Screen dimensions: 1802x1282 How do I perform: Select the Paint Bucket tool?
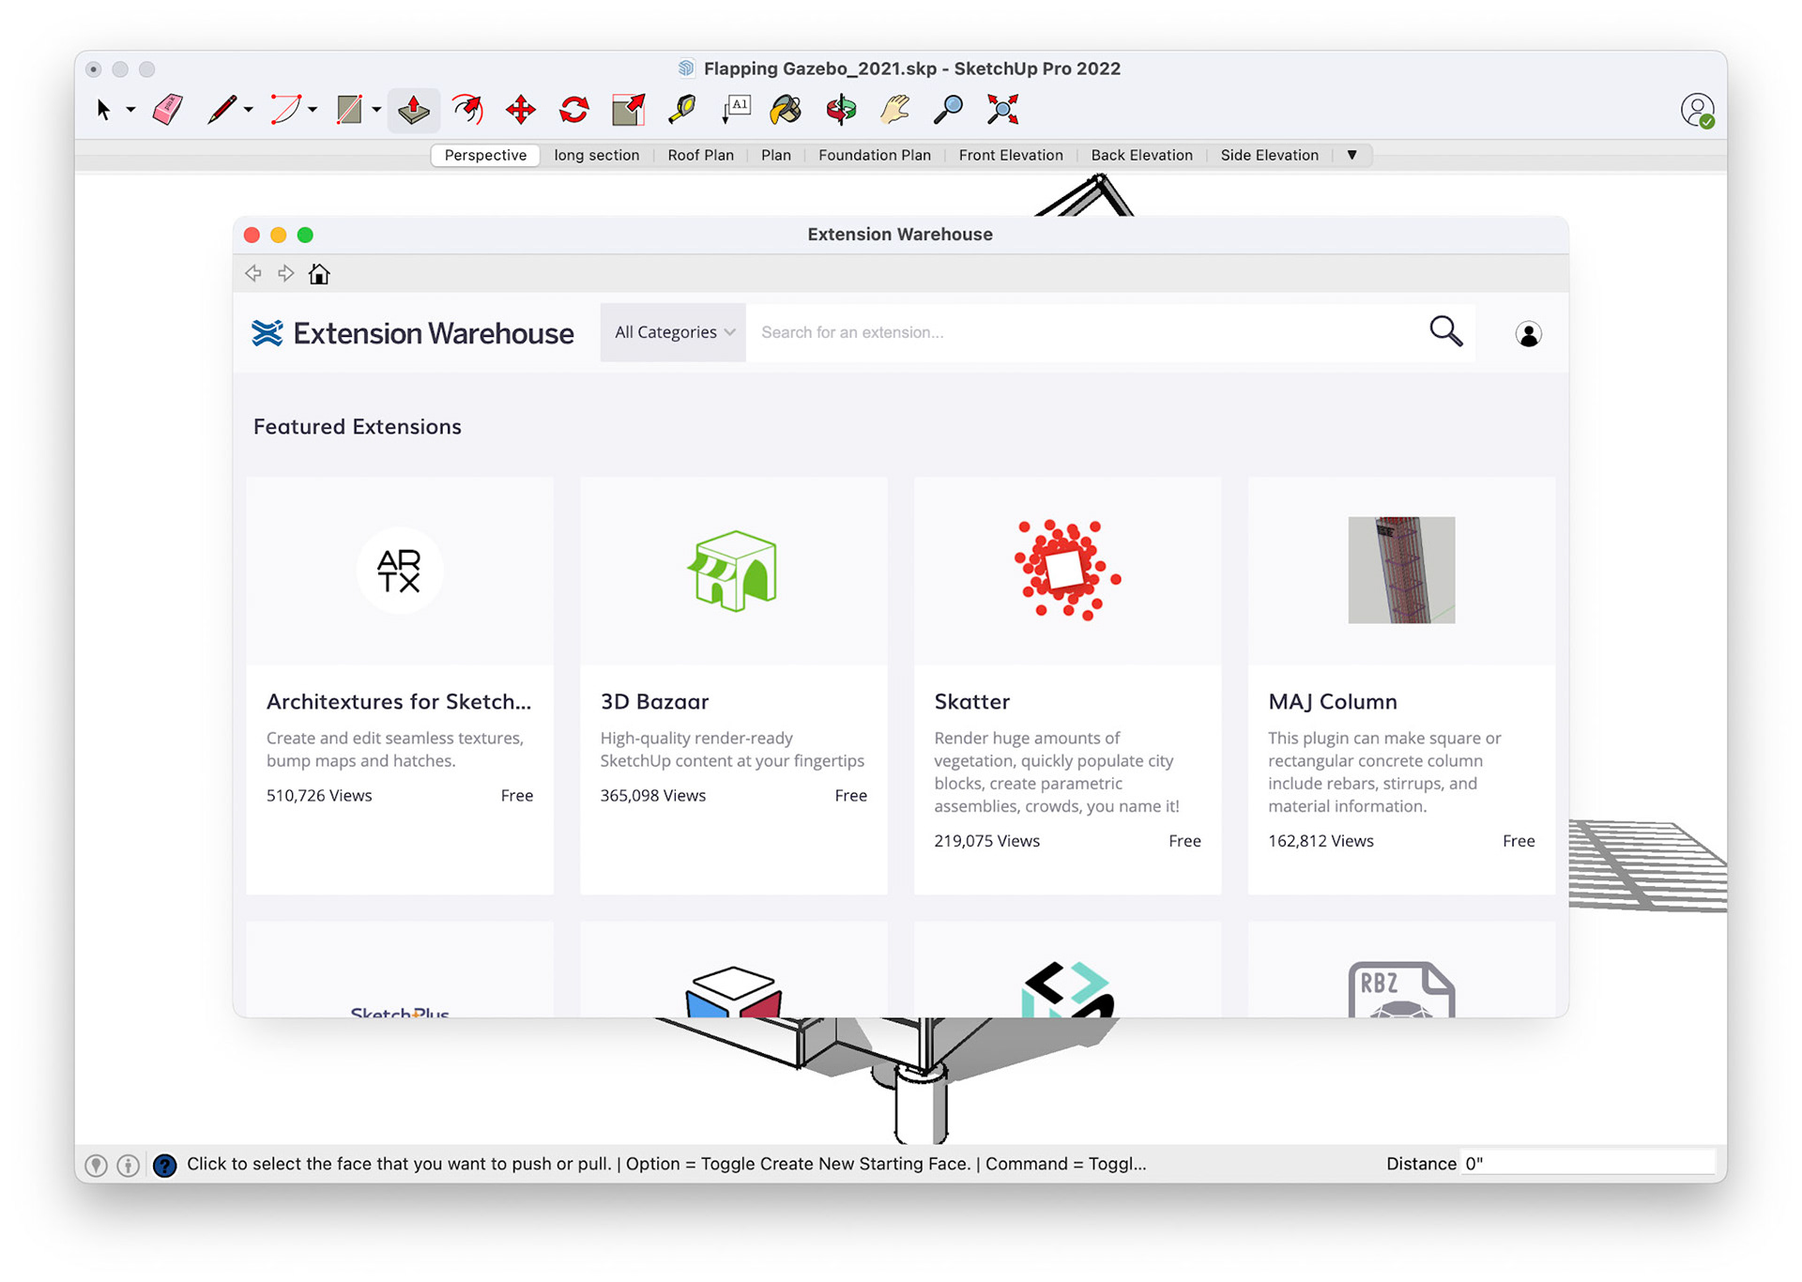click(x=786, y=110)
